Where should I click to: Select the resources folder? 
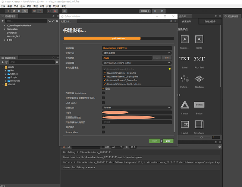pyautogui.click(x=15, y=81)
